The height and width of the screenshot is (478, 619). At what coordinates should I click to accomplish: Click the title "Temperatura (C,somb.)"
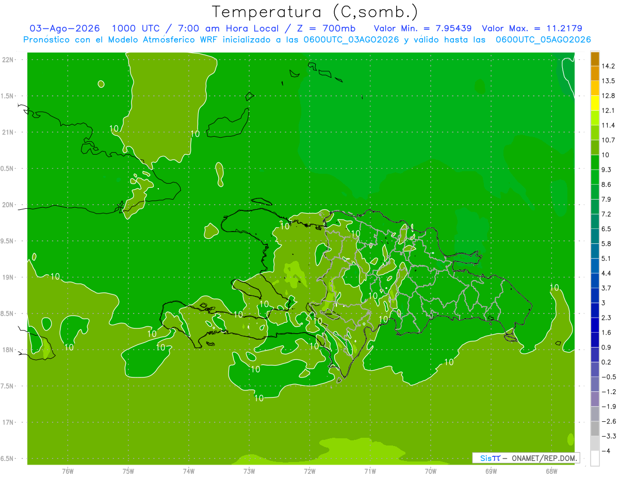click(315, 12)
